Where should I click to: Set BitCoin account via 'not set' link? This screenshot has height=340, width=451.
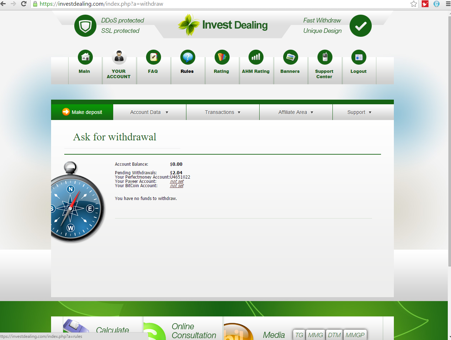point(177,186)
